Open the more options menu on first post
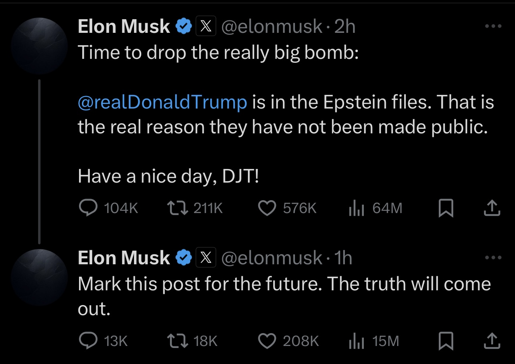 click(x=493, y=26)
